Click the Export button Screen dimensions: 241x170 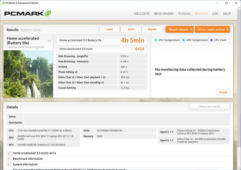(x=152, y=29)
